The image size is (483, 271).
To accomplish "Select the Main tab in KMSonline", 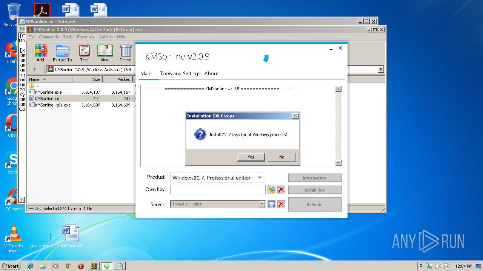I will coord(146,73).
